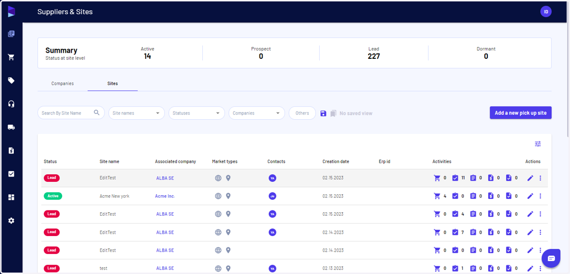The image size is (570, 274).
Task: Click the green Active status badge
Action: pos(53,196)
